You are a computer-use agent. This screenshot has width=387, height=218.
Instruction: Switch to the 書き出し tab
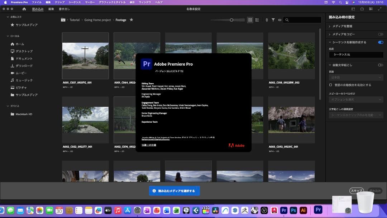point(64,9)
